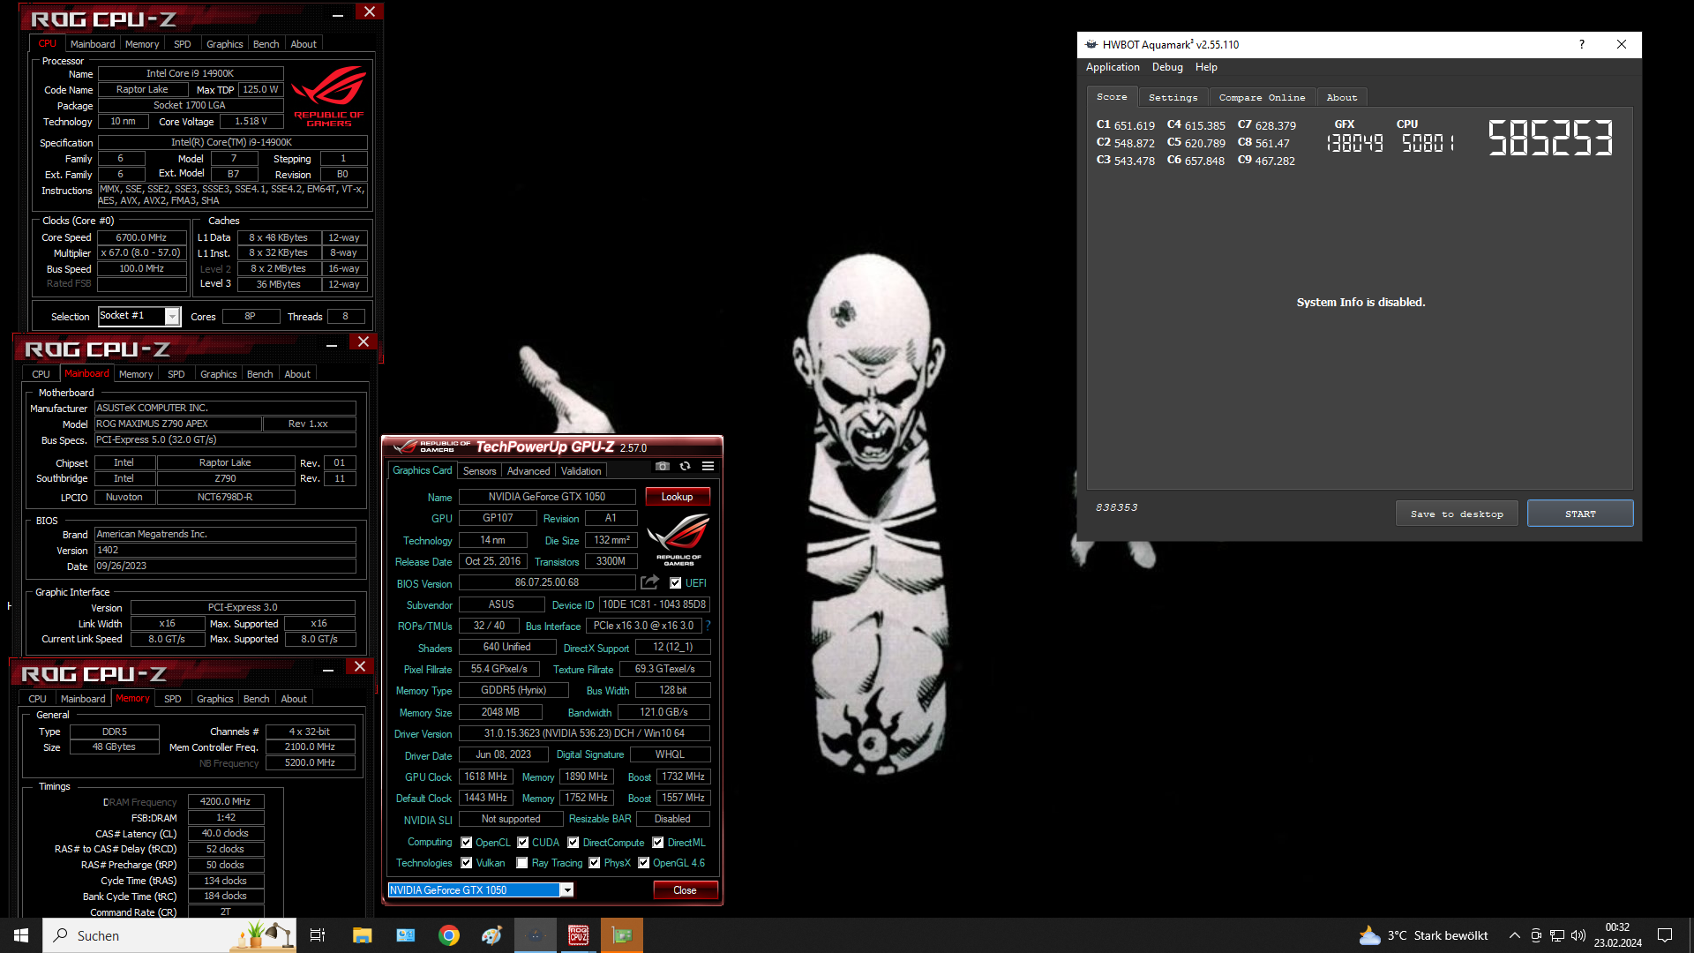Switch to Compare Online tab in Aquamark

(x=1262, y=98)
